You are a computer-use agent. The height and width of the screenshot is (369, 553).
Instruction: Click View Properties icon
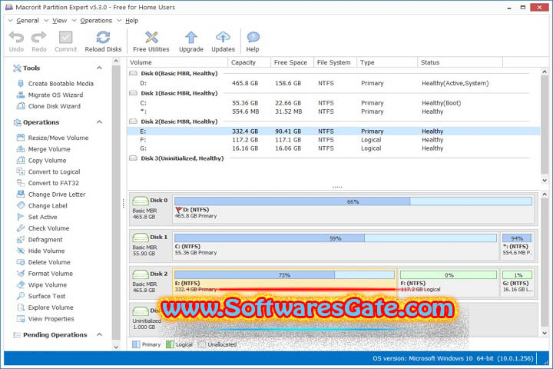(21, 318)
